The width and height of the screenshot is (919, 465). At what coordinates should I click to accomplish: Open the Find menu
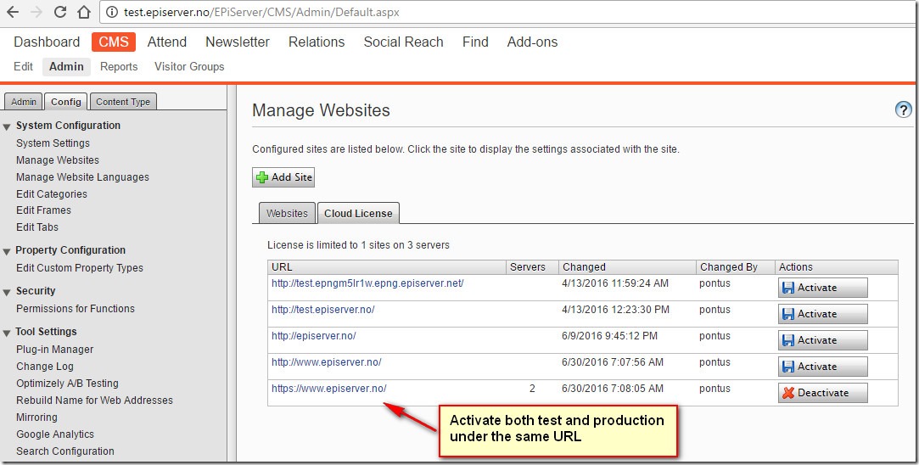tap(475, 42)
